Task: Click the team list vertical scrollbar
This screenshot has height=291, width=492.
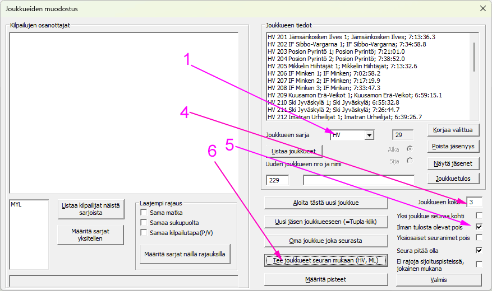Action: pyautogui.click(x=475, y=56)
